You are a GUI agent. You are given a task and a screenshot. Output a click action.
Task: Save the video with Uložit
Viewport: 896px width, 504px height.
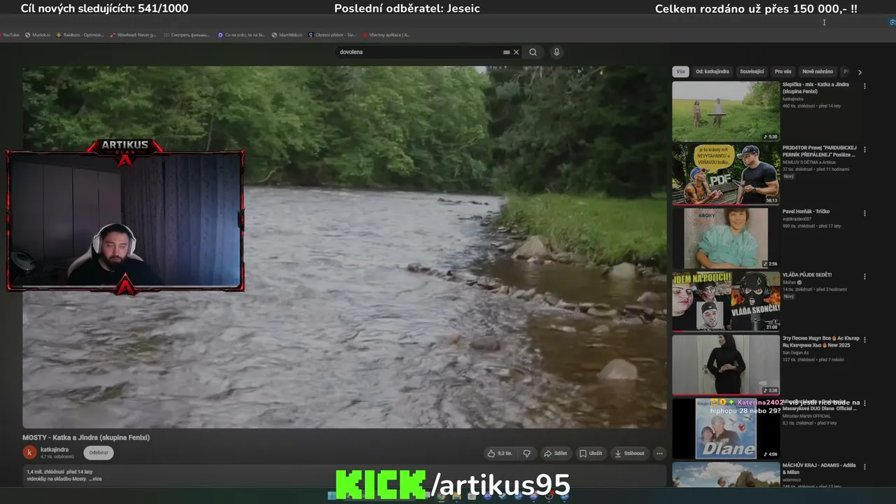click(x=591, y=454)
